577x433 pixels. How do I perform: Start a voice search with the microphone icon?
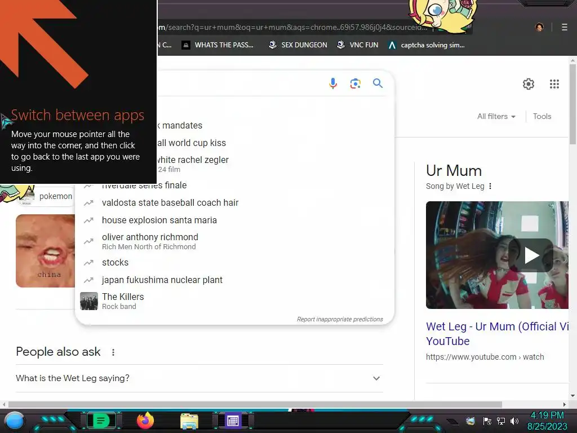(333, 83)
